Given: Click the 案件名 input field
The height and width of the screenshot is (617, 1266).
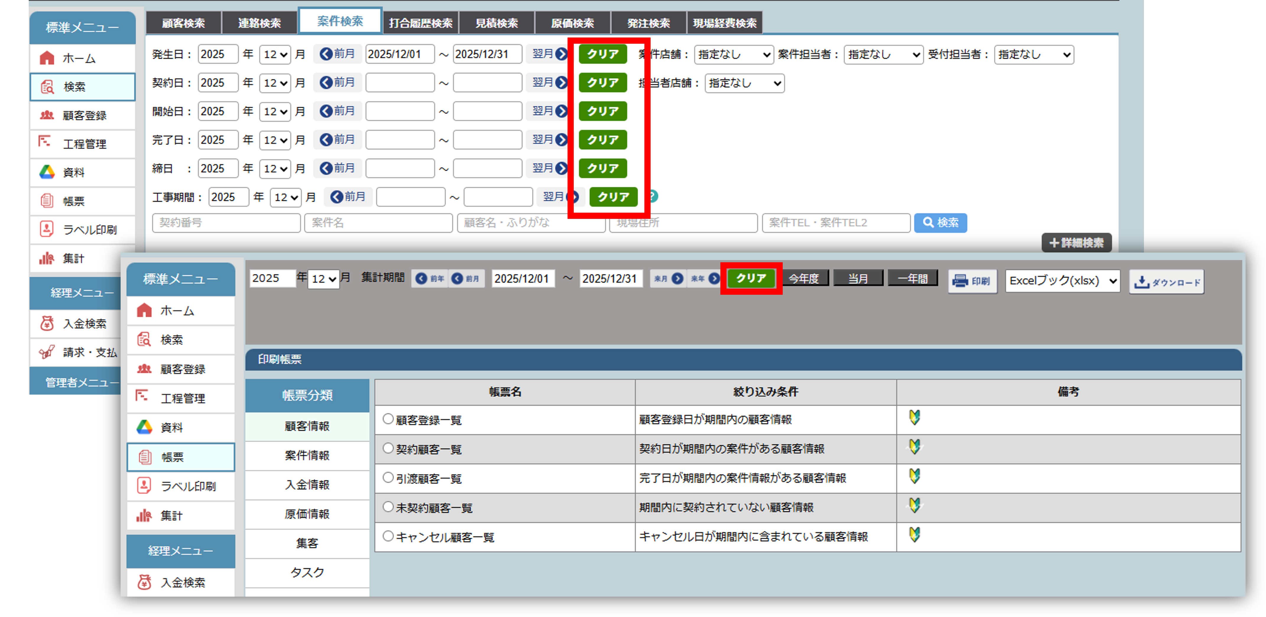Looking at the screenshot, I should 378,222.
